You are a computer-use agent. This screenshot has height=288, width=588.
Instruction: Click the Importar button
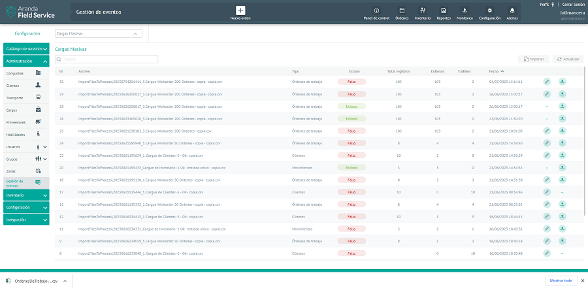click(x=534, y=59)
